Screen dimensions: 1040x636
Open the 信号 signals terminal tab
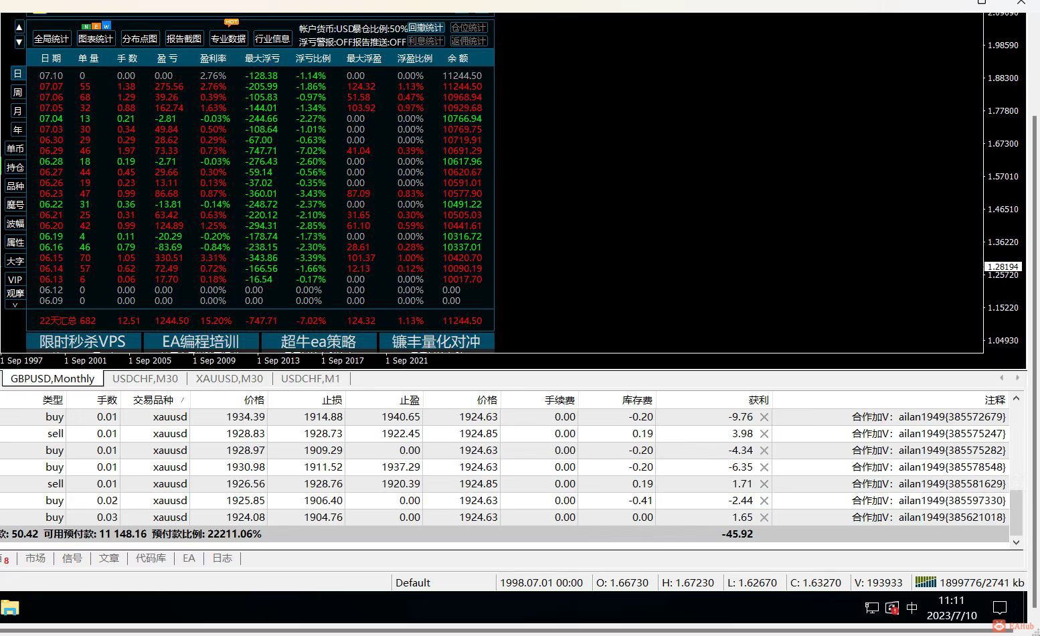72,558
